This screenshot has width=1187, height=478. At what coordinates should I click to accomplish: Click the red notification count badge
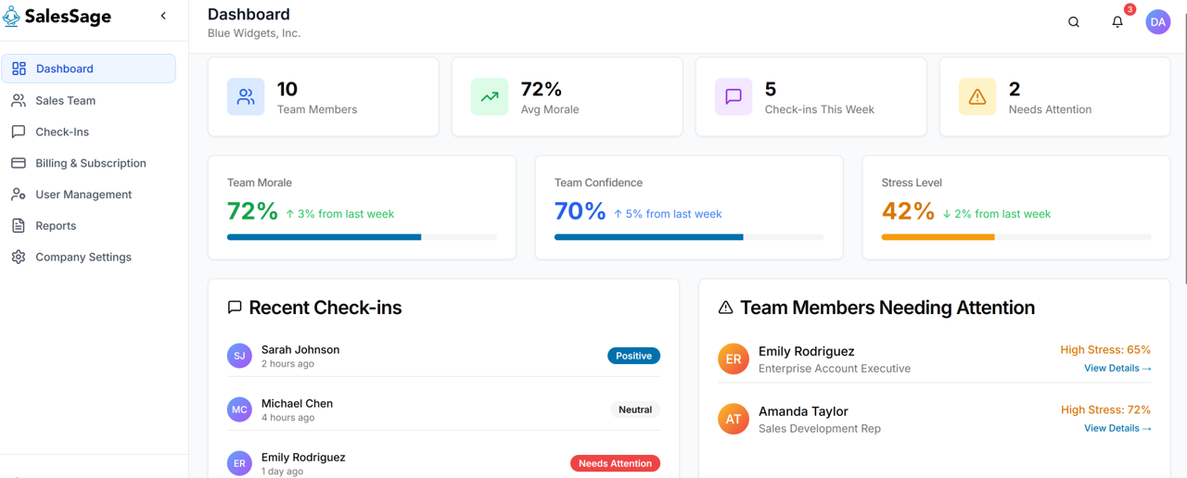1130,9
